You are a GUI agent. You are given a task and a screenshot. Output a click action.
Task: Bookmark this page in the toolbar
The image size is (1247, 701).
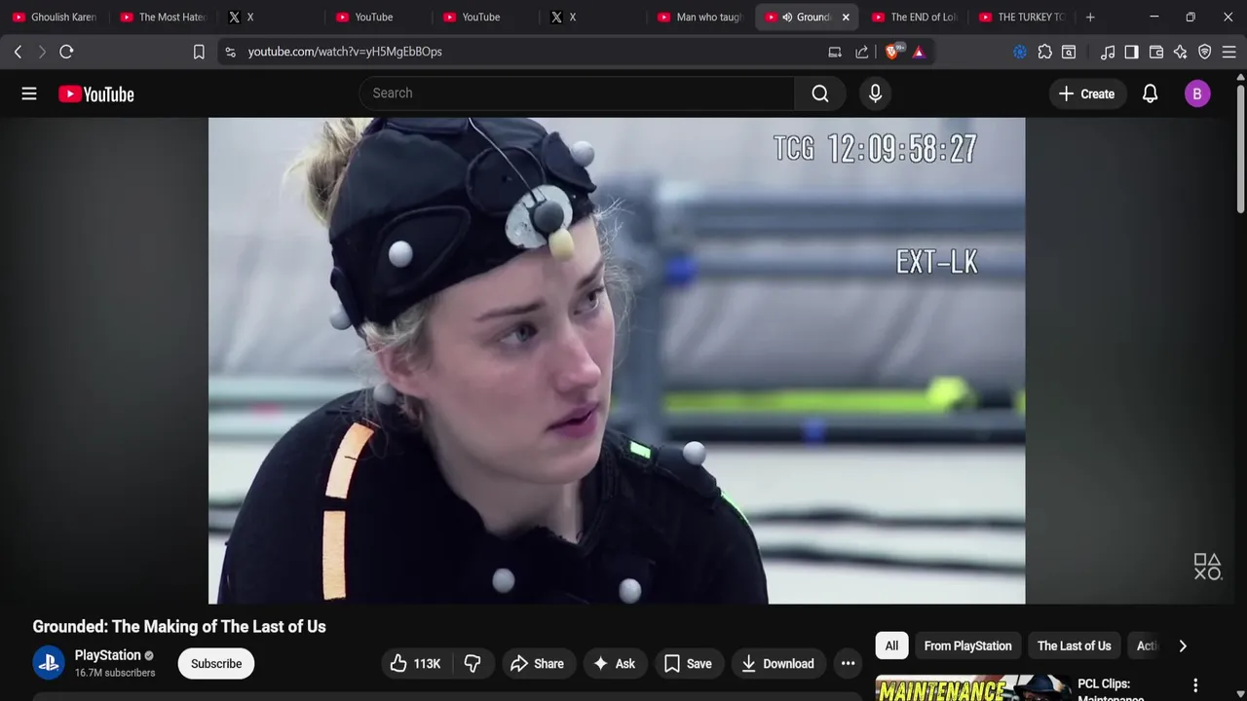pyautogui.click(x=199, y=52)
